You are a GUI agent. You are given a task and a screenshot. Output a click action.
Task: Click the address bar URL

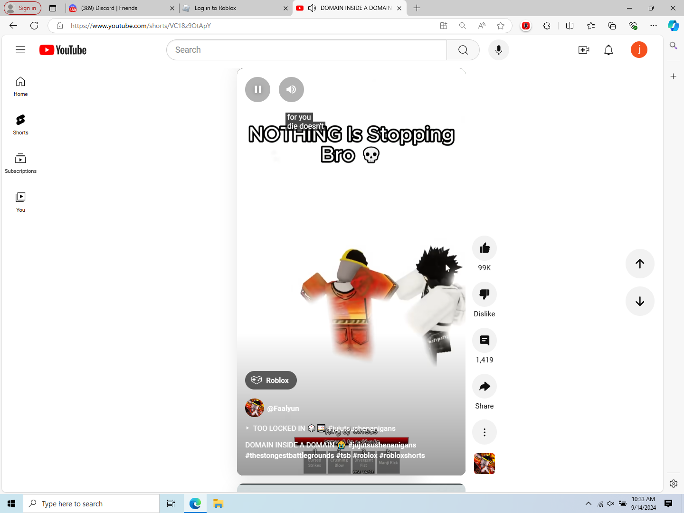pyautogui.click(x=141, y=26)
